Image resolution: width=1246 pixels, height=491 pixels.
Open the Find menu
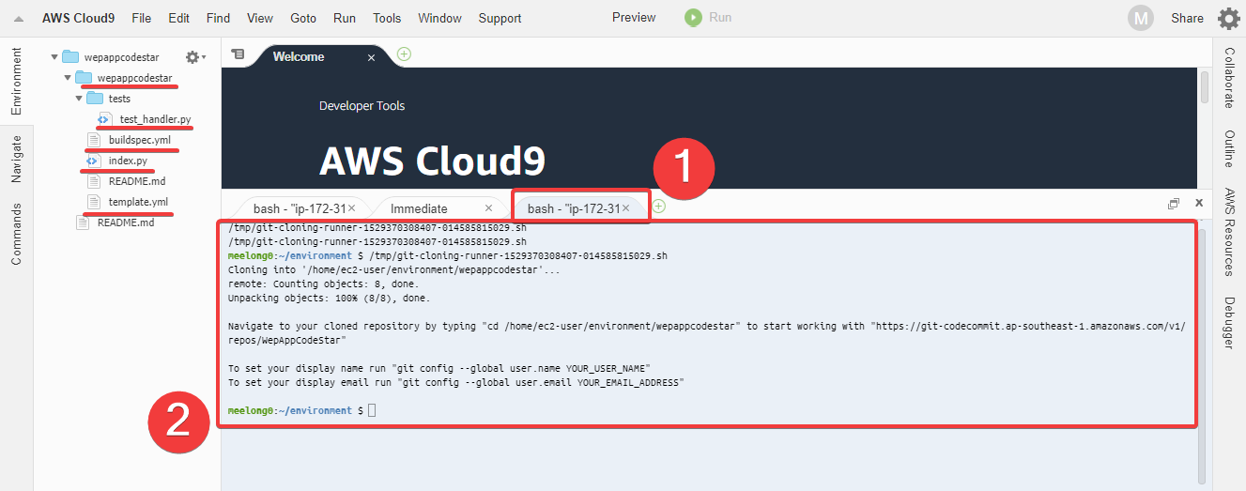(x=218, y=18)
